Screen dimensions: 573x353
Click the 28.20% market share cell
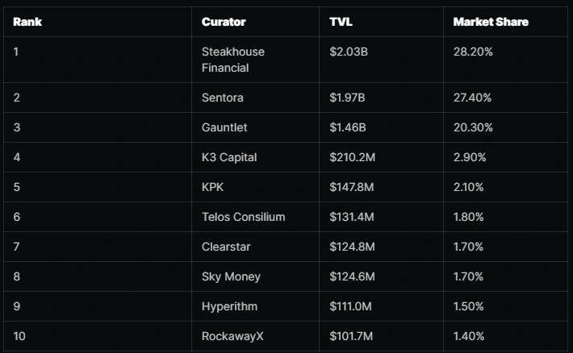(473, 52)
